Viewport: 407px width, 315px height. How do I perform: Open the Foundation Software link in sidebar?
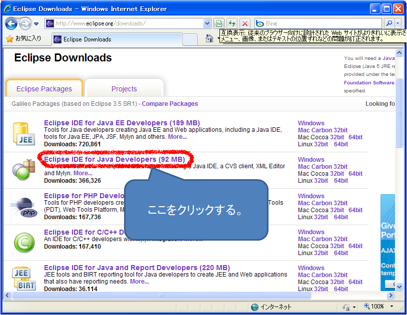click(369, 83)
